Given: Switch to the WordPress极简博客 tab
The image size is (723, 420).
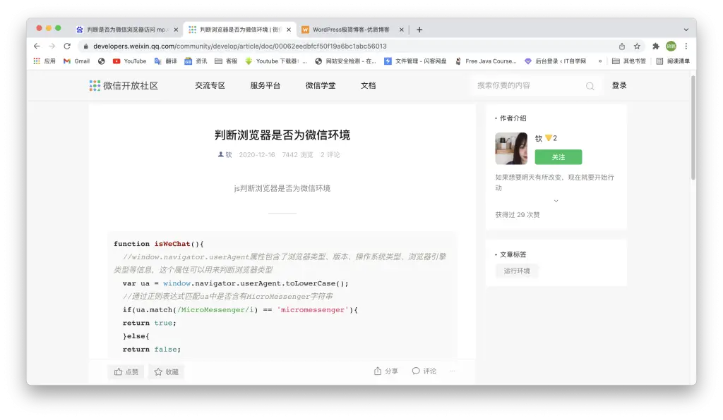Looking at the screenshot, I should tap(351, 30).
